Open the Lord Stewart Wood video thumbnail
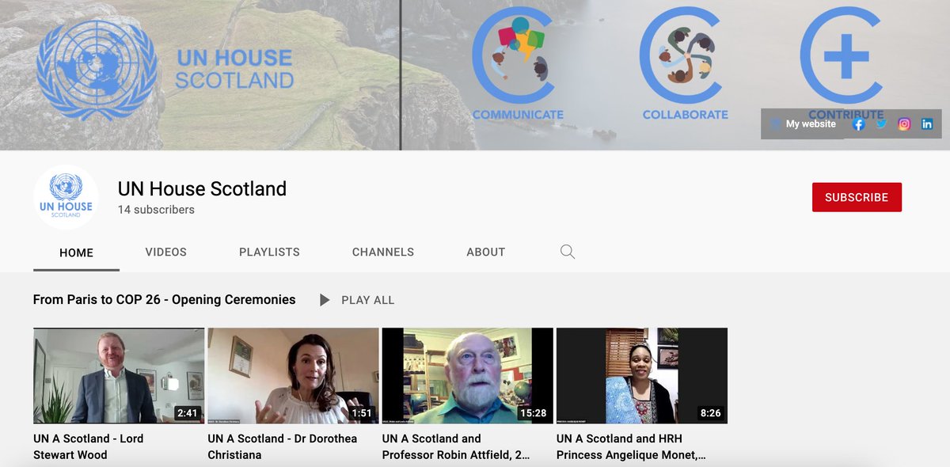The width and height of the screenshot is (950, 467). point(119,376)
